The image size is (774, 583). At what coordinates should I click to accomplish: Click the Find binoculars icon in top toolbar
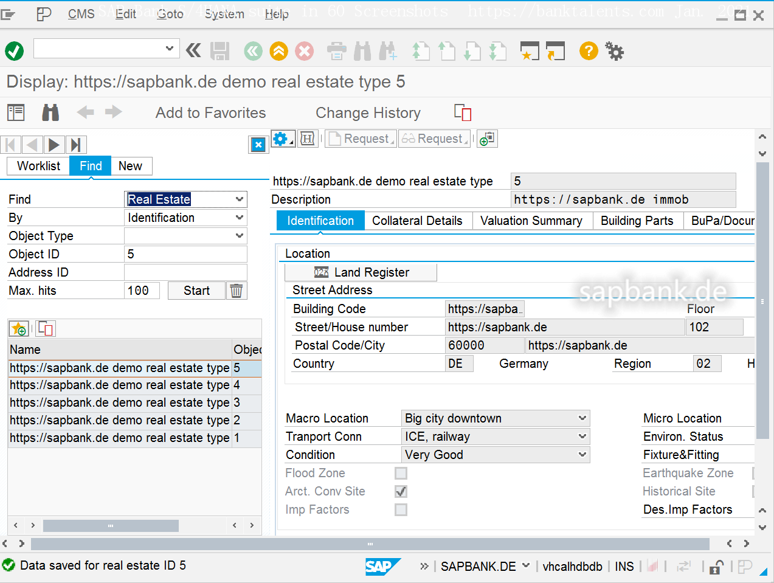point(362,51)
